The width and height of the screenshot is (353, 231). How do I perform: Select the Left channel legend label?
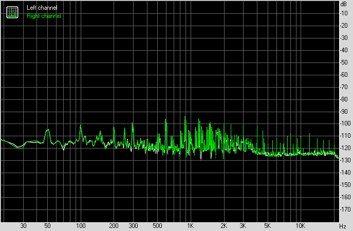[x=42, y=8]
